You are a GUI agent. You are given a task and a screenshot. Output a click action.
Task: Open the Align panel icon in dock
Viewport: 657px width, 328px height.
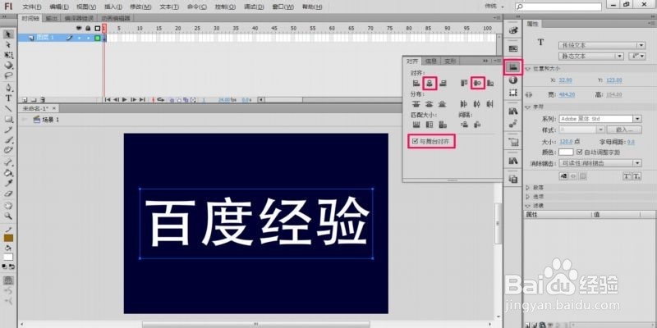point(513,66)
